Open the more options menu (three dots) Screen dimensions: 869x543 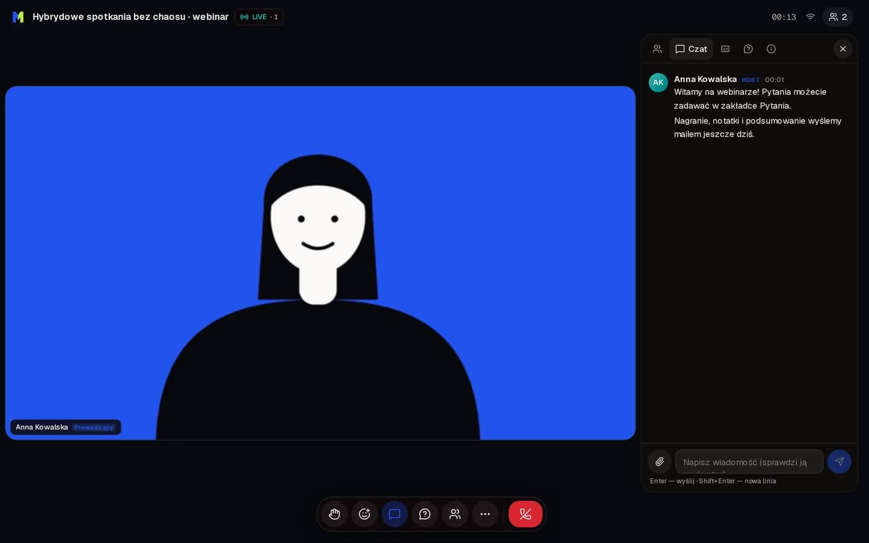pyautogui.click(x=485, y=514)
